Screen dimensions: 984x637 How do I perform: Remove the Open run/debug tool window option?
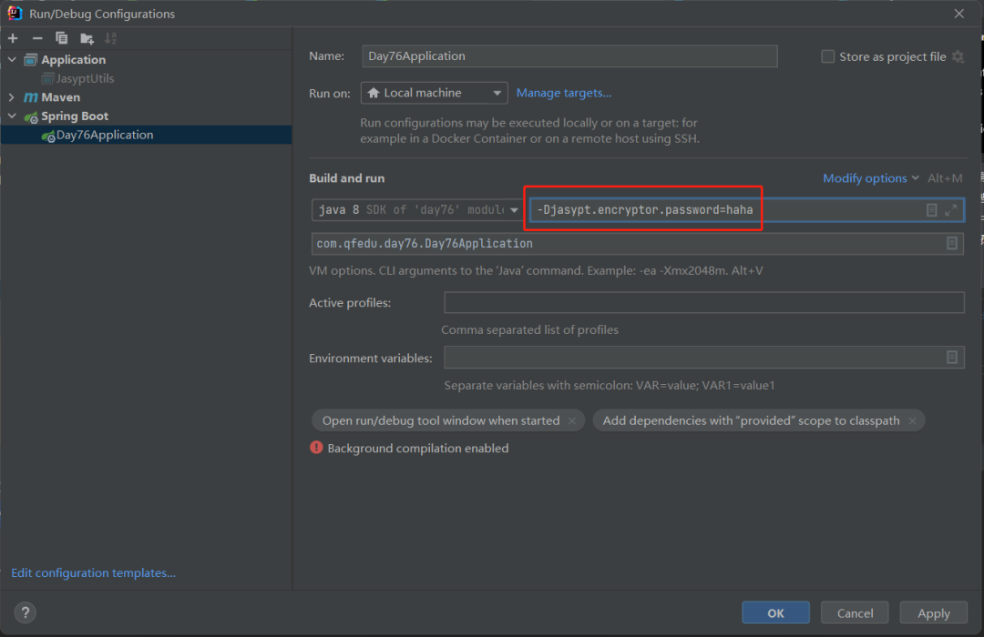572,420
